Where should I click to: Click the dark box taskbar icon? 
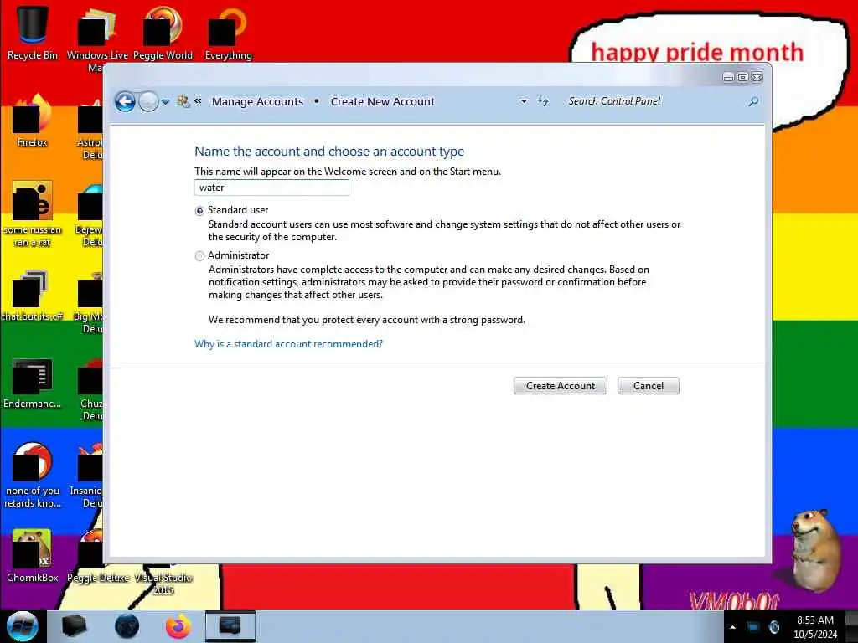point(74,626)
